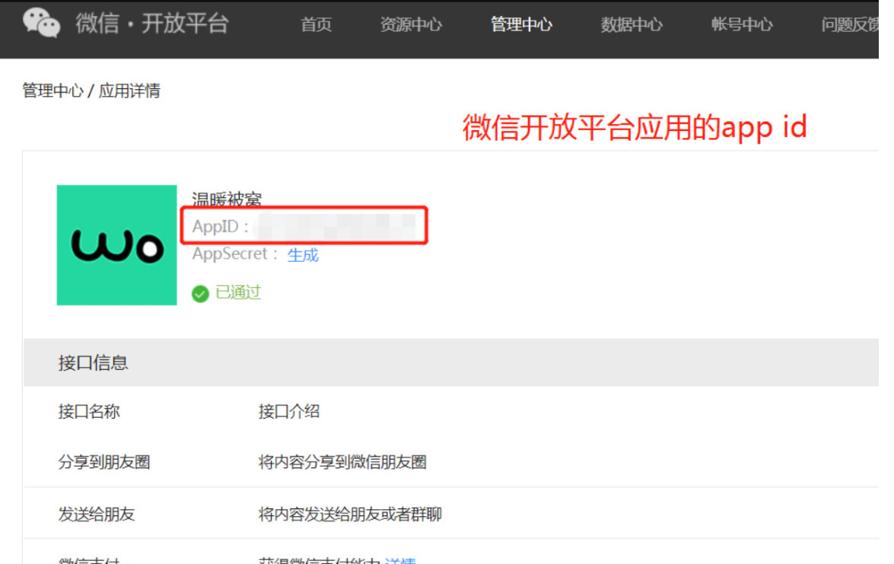Click description 将内容发送给朋友或者群聊
Image resolution: width=894 pixels, height=564 pixels.
[350, 515]
